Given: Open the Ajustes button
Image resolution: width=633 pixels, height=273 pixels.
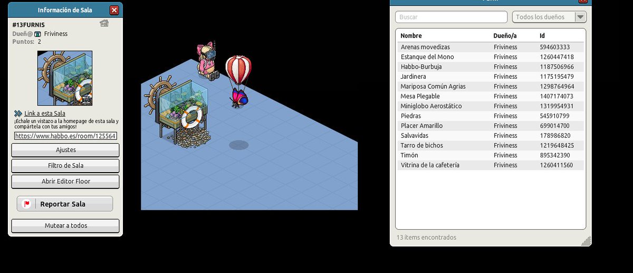Looking at the screenshot, I should point(65,150).
